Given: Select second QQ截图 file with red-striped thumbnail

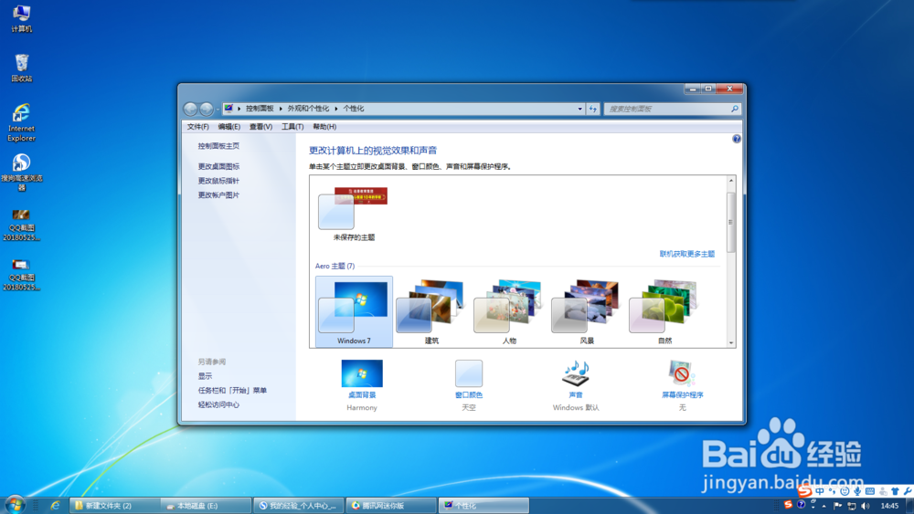Looking at the screenshot, I should 22,275.
